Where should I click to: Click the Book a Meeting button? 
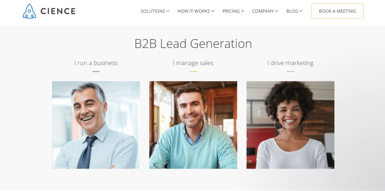click(337, 11)
